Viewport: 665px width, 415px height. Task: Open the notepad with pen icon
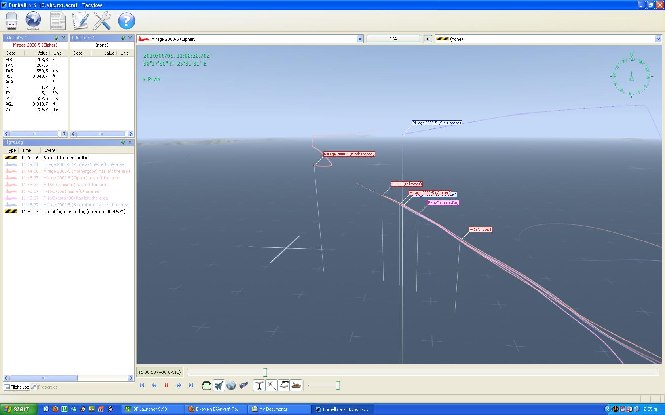tap(80, 21)
